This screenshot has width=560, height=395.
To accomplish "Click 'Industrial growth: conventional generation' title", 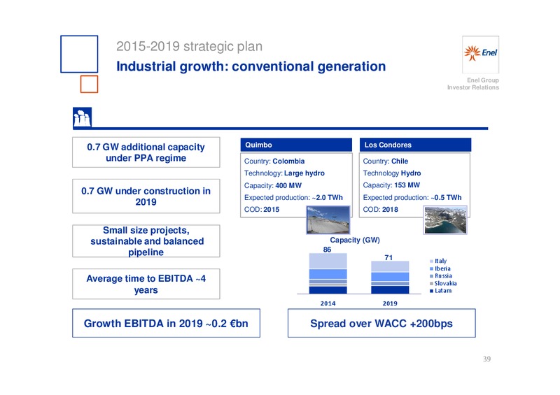I will tap(251, 66).
